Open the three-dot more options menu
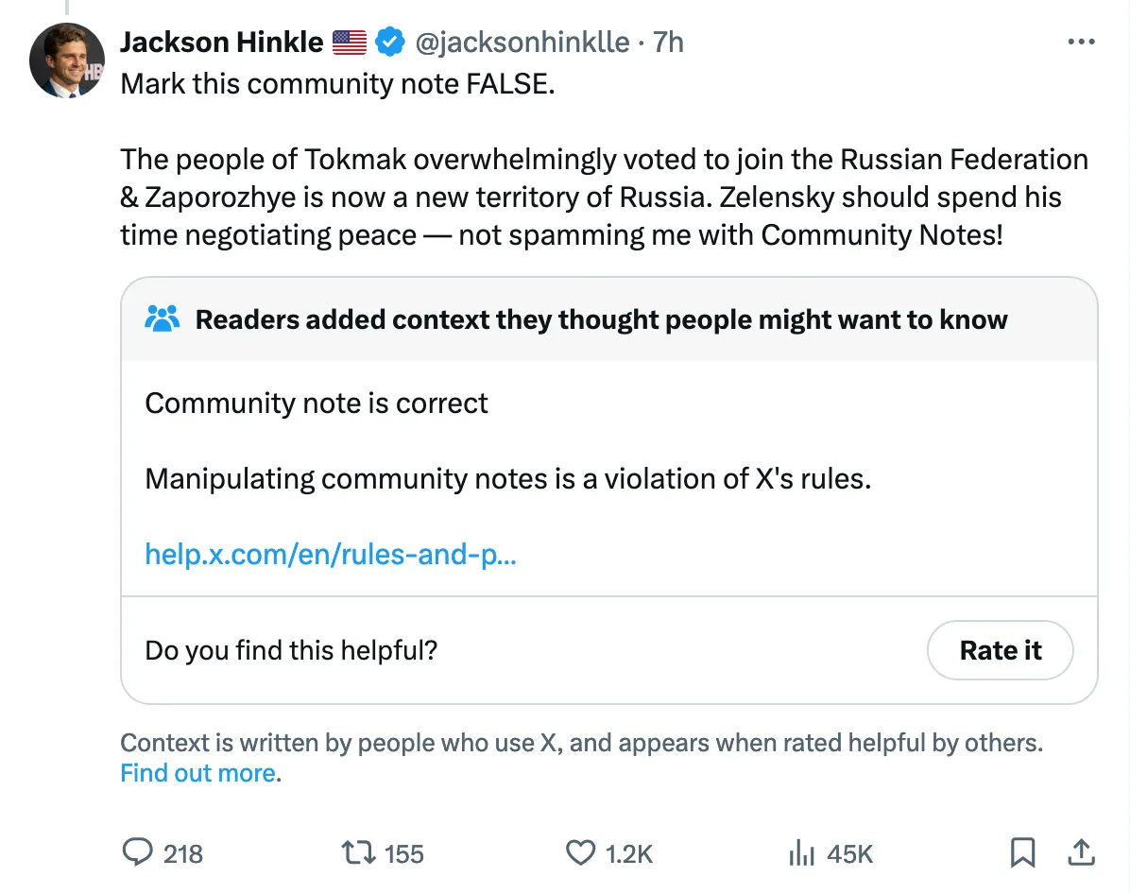Screen dimensions: 1130x894 (x=1080, y=43)
